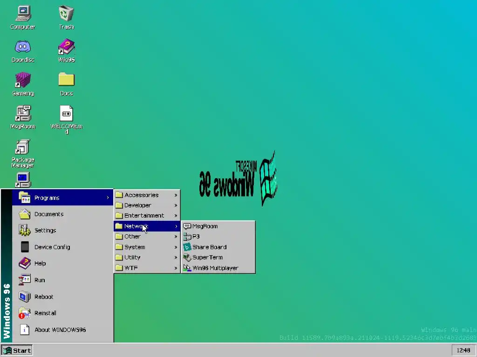Expand the Entertainment submenu arrow
477x357 pixels.
pos(176,216)
